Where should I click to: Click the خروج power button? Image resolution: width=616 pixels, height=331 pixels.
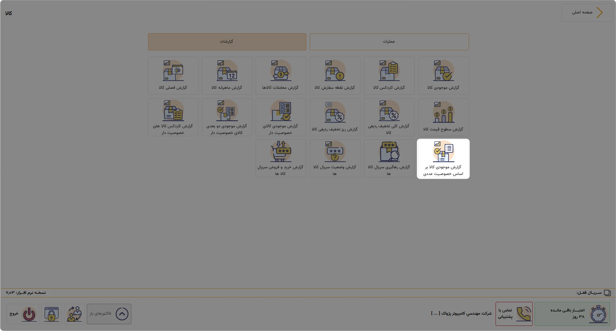click(23, 314)
